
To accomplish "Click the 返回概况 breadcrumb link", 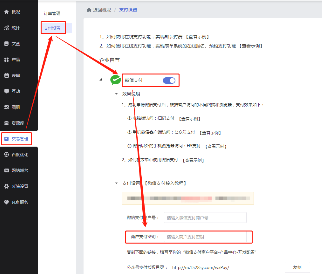I will (x=102, y=10).
